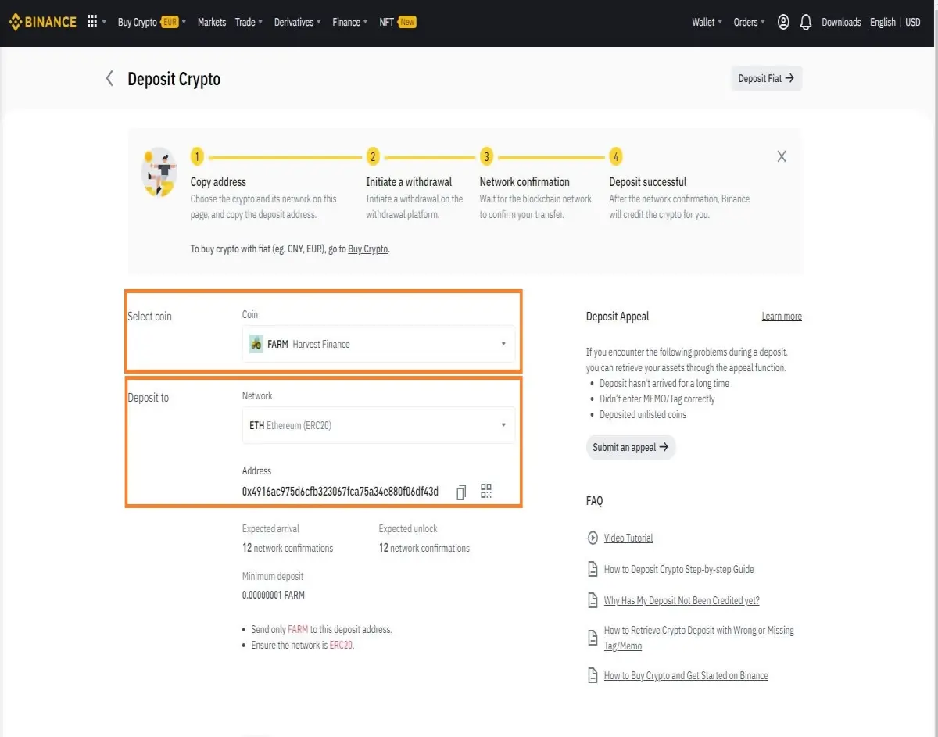
Task: Open How to Buy Crypto and Get Started
Action: coord(686,675)
